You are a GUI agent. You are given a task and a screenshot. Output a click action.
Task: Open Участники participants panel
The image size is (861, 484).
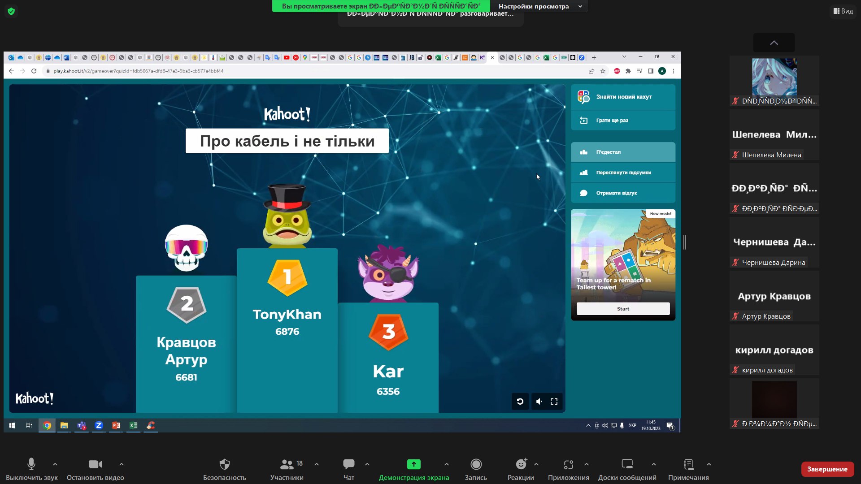(287, 464)
